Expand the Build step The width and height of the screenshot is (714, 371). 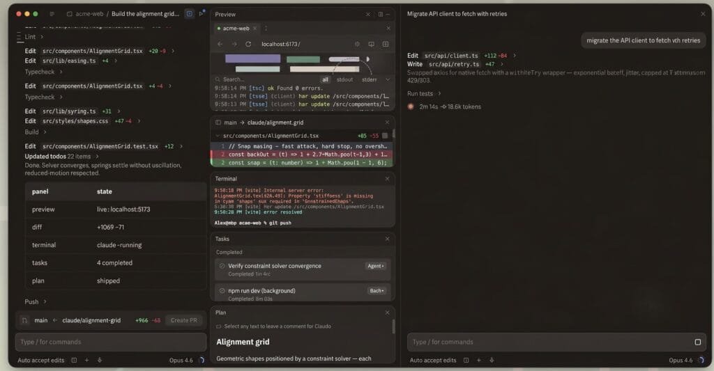(x=35, y=132)
